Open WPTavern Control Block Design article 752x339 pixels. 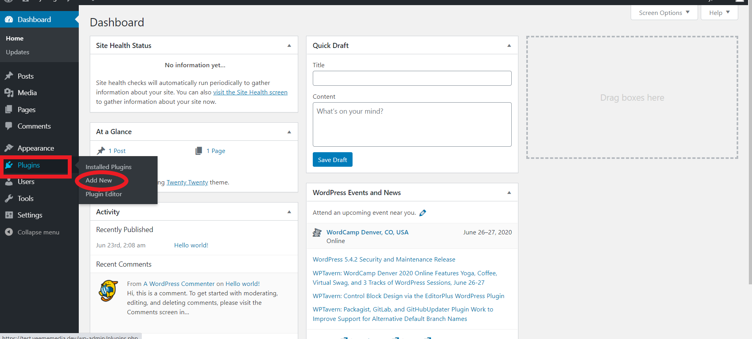point(408,296)
